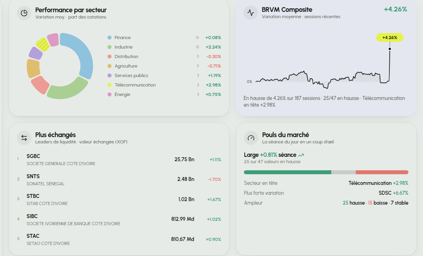Click the +4.26% yellow chart tooltip badge

tap(389, 38)
